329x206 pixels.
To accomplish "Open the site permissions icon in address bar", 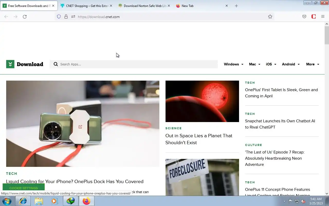I will [x=73, y=17].
